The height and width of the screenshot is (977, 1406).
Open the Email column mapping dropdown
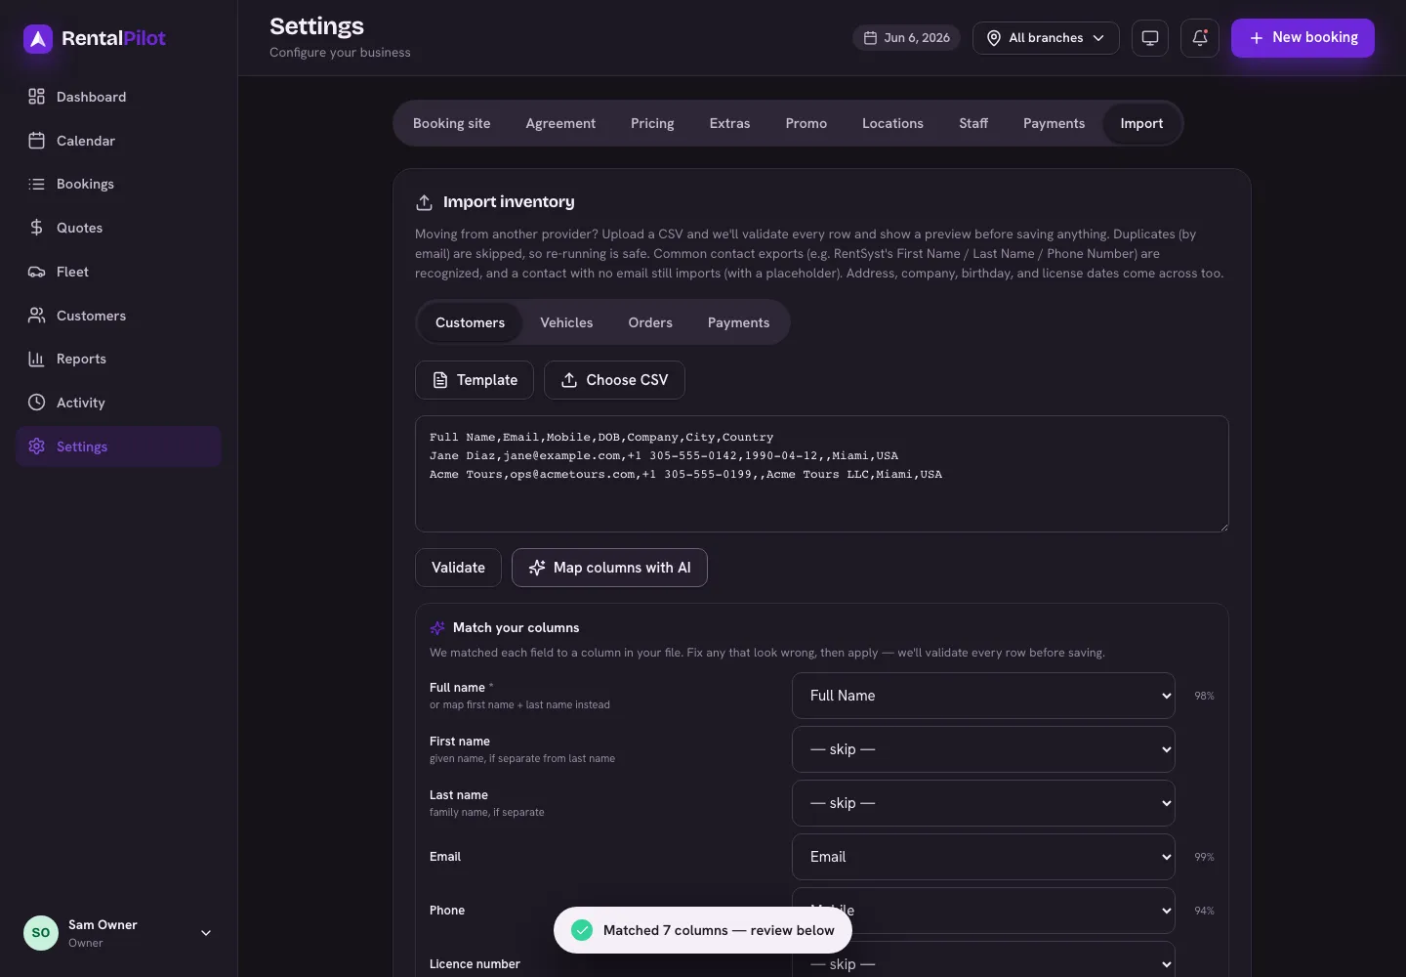point(983,857)
